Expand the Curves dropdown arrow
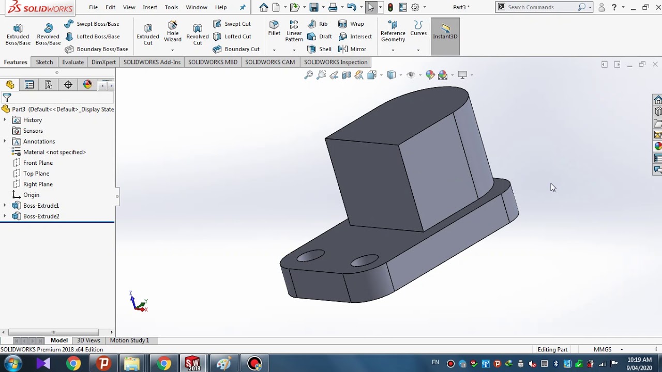This screenshot has height=372, width=662. [418, 50]
